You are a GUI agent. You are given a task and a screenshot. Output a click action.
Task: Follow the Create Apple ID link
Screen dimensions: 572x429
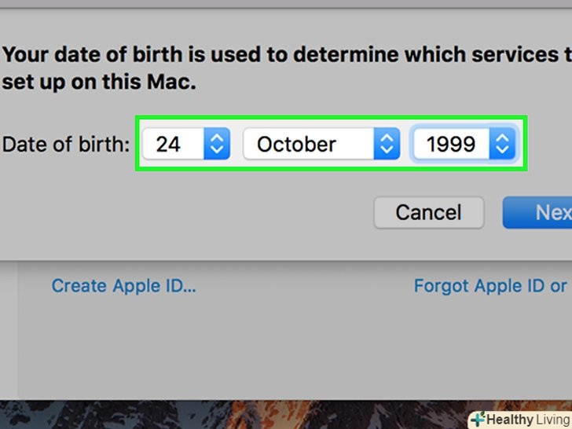pyautogui.click(x=123, y=285)
